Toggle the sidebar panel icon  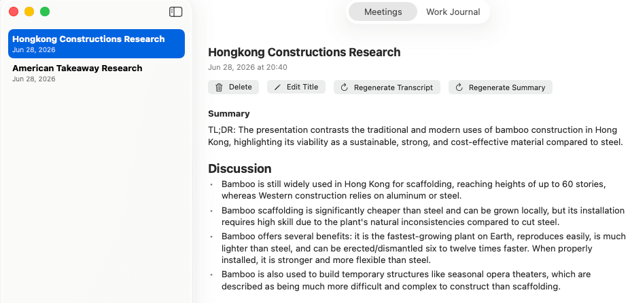pyautogui.click(x=175, y=12)
